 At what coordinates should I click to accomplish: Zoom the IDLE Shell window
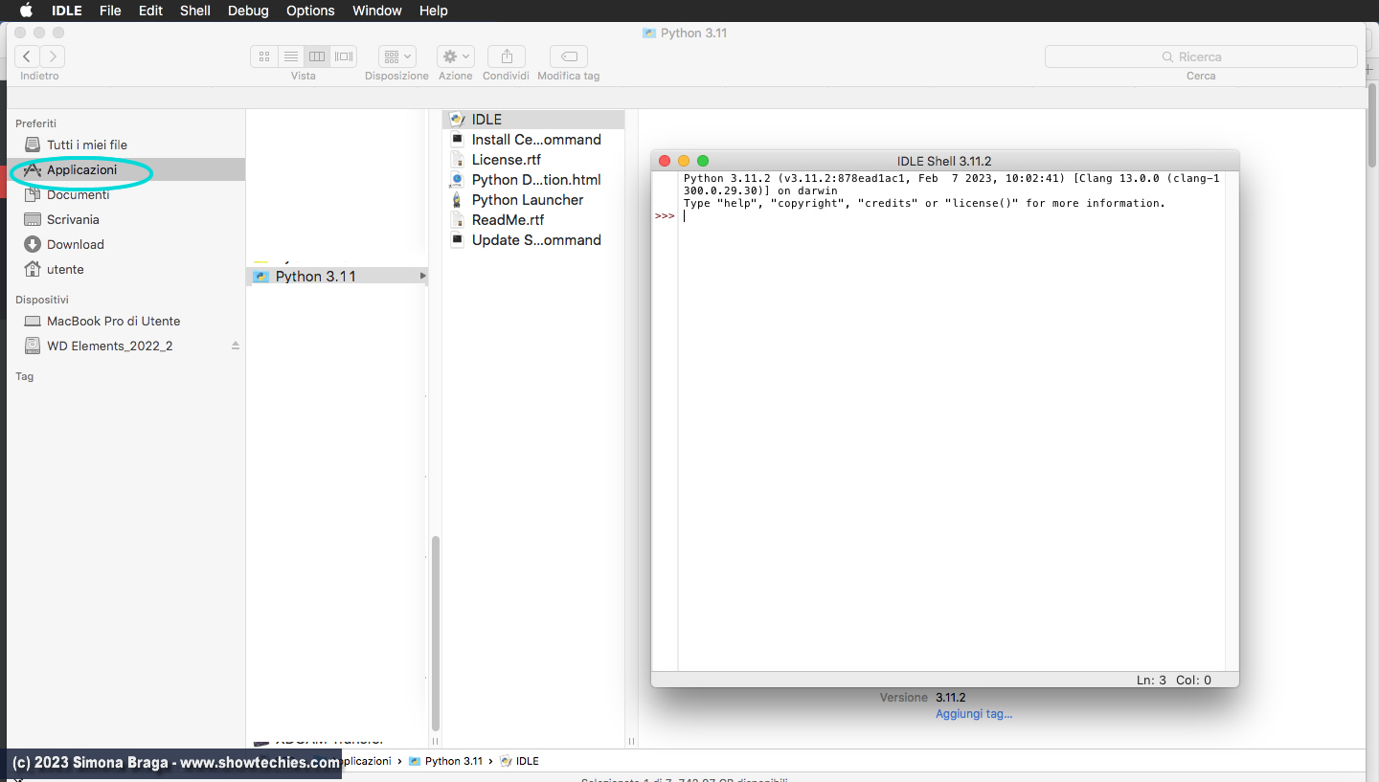pos(703,161)
